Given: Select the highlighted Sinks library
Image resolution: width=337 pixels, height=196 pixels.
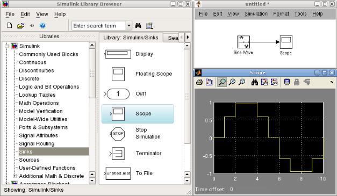Looking at the screenshot, I should point(54,151).
